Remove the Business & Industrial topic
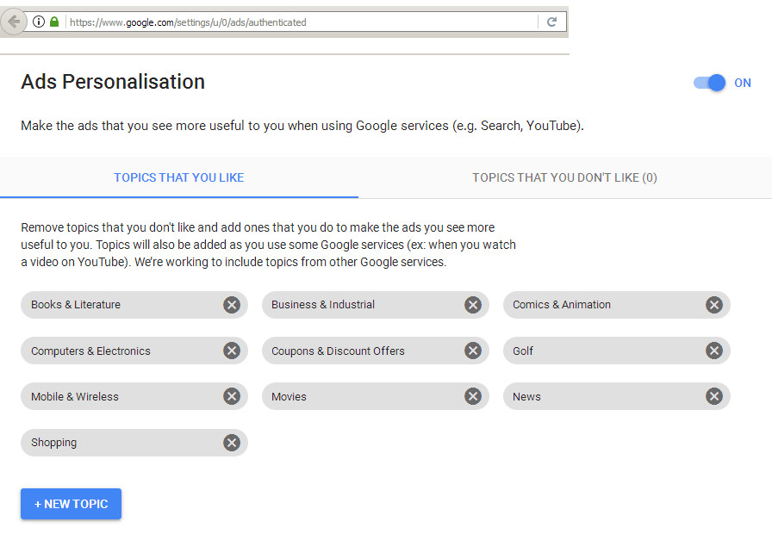 472,304
